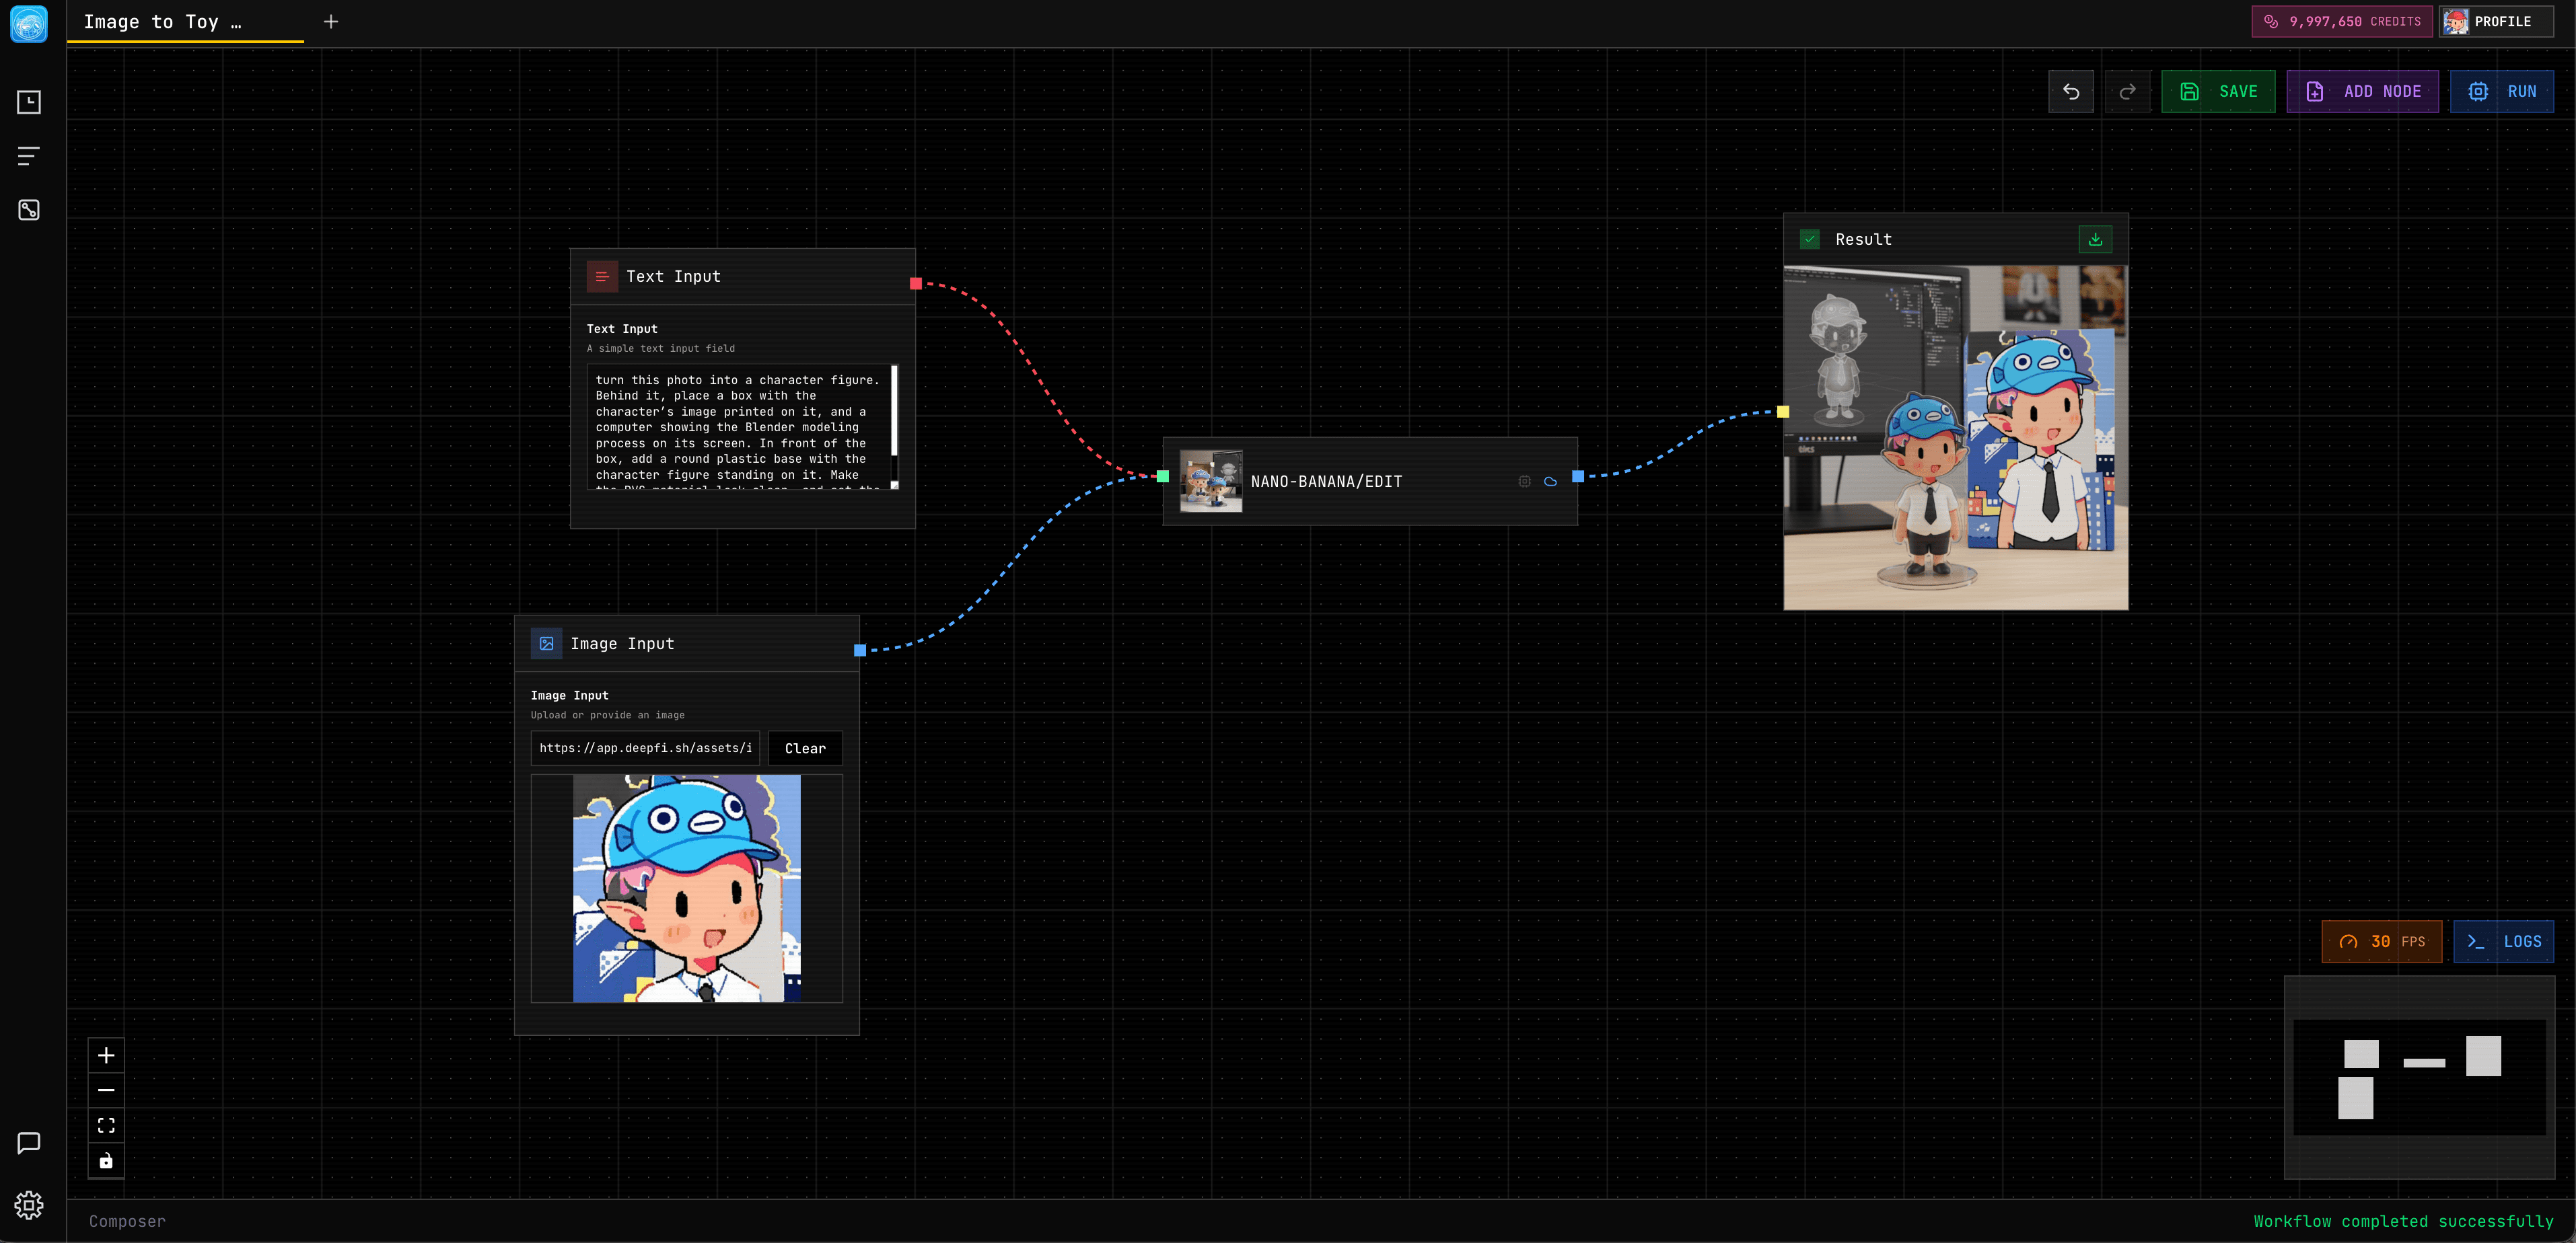
Task: Run the workflow
Action: pyautogui.click(x=2503, y=91)
